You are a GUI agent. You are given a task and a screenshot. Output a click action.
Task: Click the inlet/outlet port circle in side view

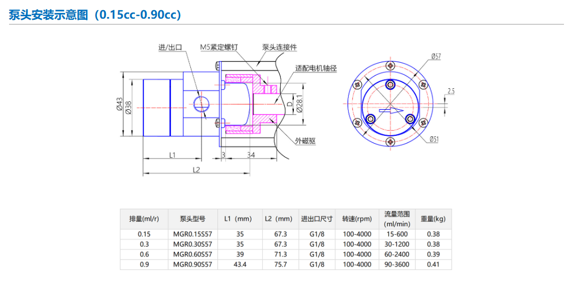click(200, 104)
